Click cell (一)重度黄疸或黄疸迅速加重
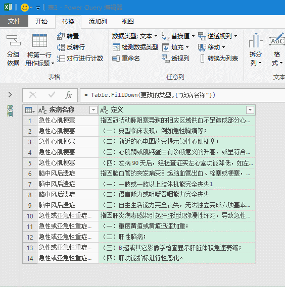This screenshot has width=285, height=287. 177,226
